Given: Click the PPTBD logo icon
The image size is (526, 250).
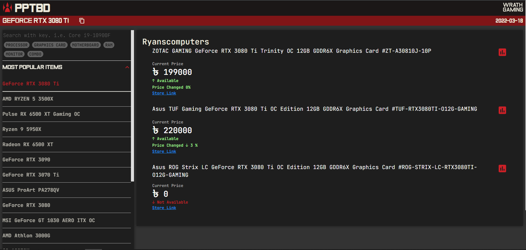Looking at the screenshot, I should tap(7, 8).
